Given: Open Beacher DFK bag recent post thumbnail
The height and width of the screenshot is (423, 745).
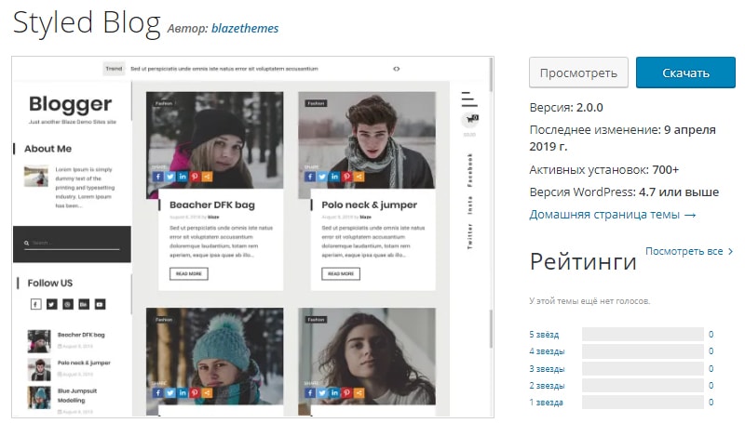Looking at the screenshot, I should point(39,341).
